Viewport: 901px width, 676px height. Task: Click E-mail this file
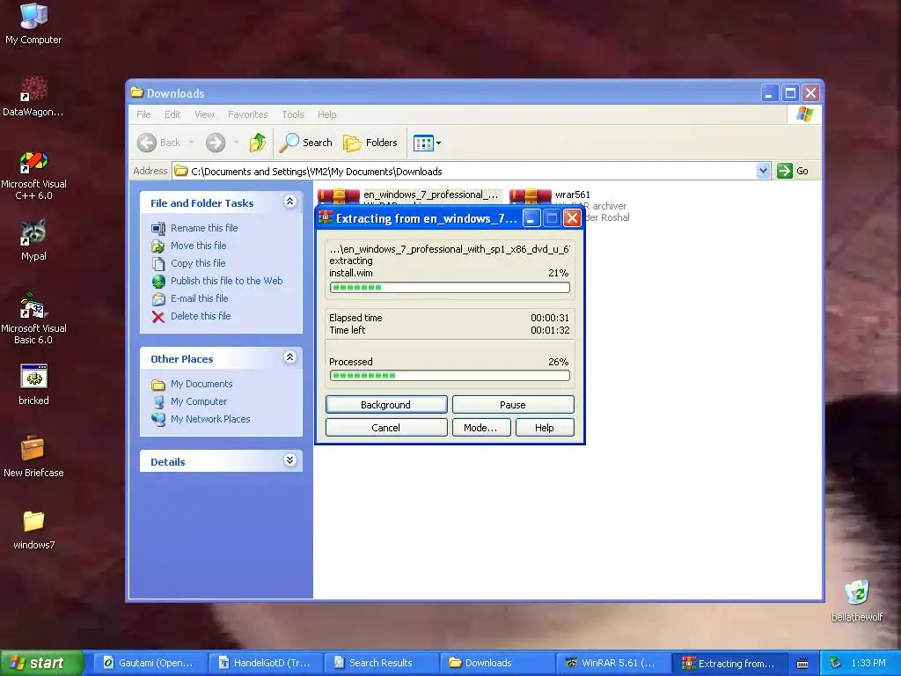(x=190, y=298)
